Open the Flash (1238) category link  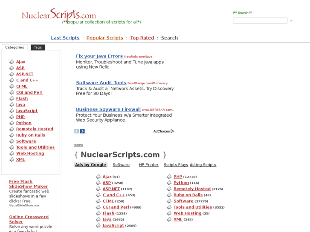coord(108,213)
